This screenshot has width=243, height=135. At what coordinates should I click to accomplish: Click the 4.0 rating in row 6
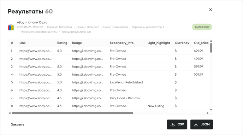(59, 90)
